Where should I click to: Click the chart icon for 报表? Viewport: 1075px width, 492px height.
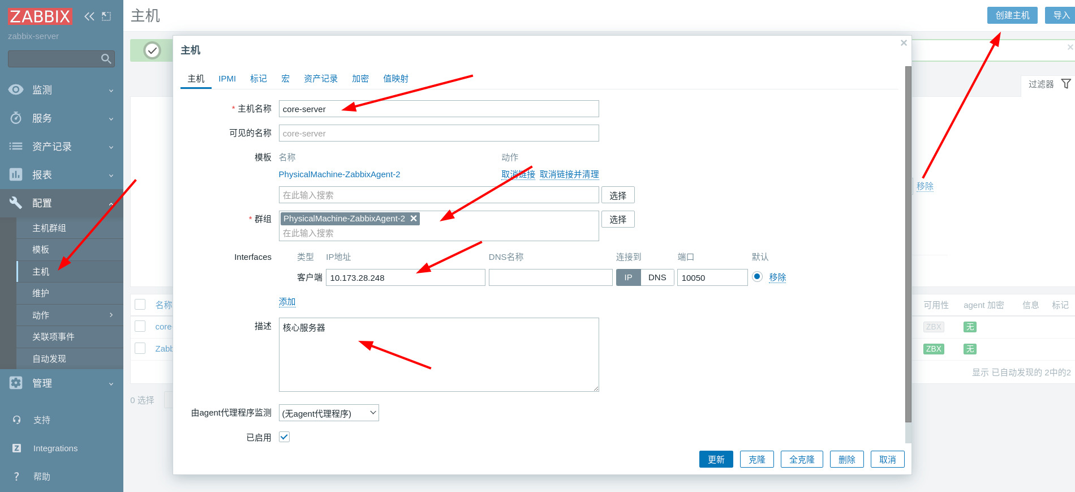[x=16, y=174]
